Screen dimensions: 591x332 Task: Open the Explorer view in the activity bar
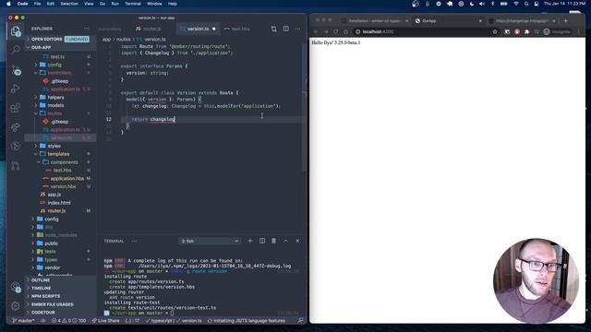pyautogui.click(x=16, y=31)
